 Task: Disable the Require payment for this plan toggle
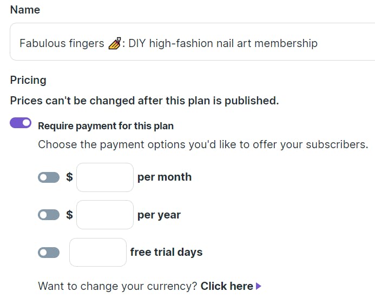(x=21, y=123)
